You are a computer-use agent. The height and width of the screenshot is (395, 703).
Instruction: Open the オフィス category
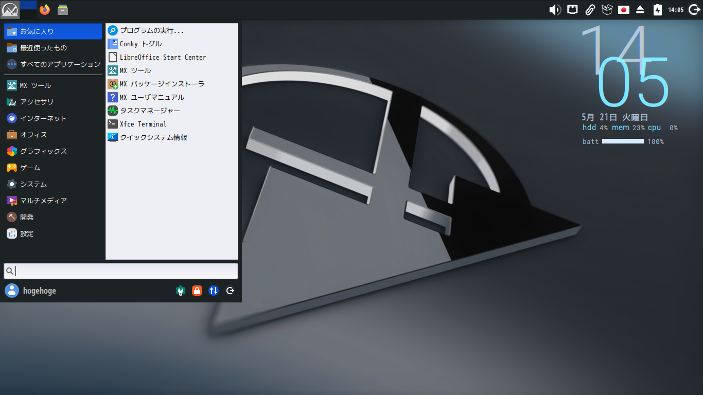coord(53,135)
